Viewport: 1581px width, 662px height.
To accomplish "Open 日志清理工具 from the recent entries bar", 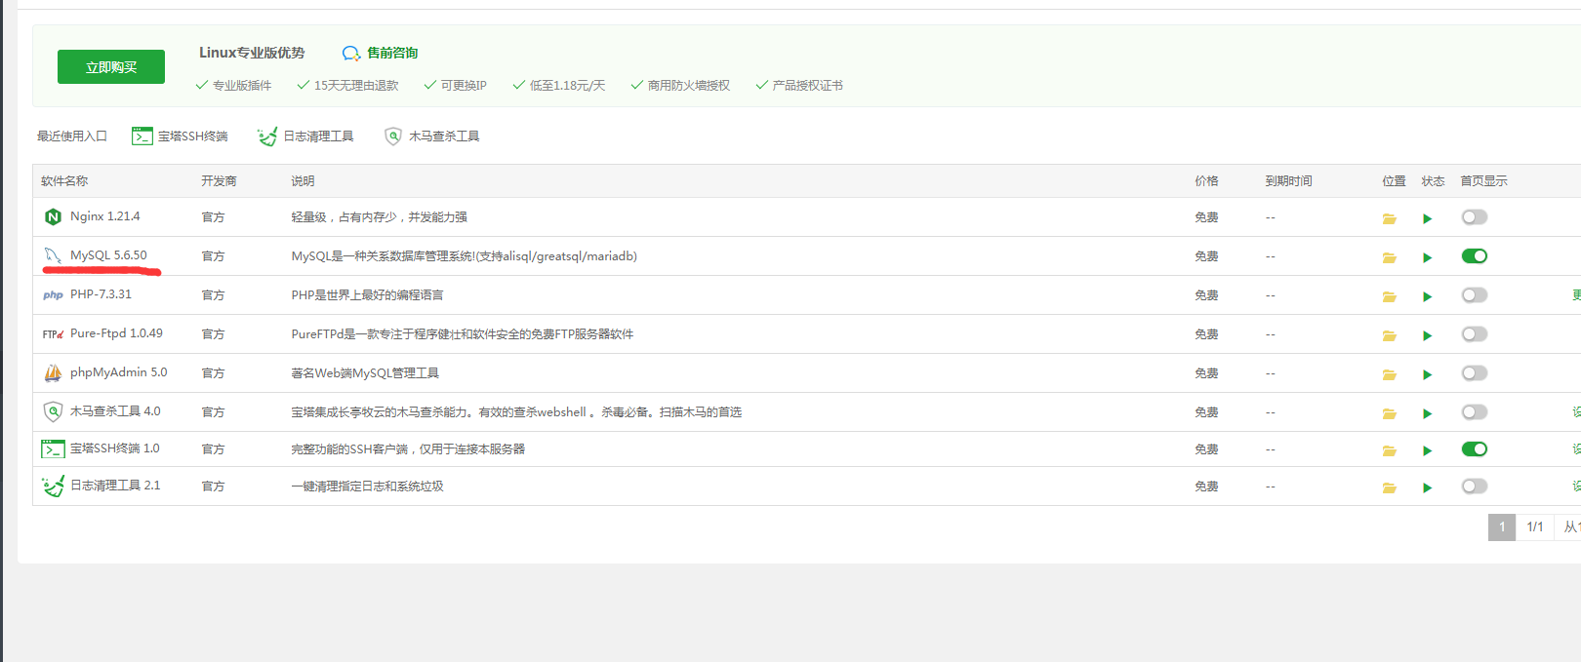I will click(305, 136).
